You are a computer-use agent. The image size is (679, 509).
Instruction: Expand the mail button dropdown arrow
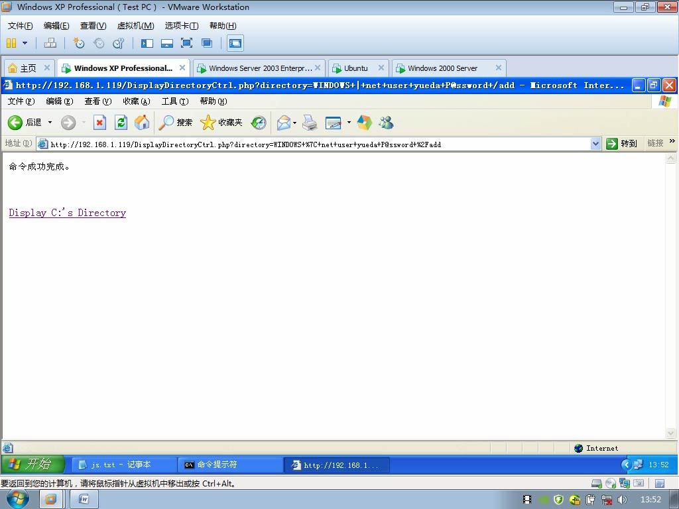coord(294,123)
